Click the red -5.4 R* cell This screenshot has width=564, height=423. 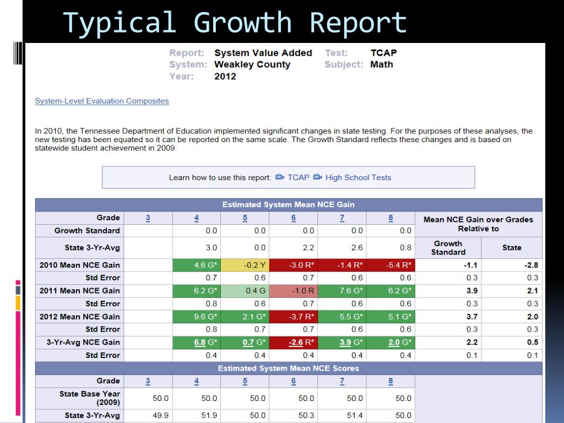click(x=391, y=265)
